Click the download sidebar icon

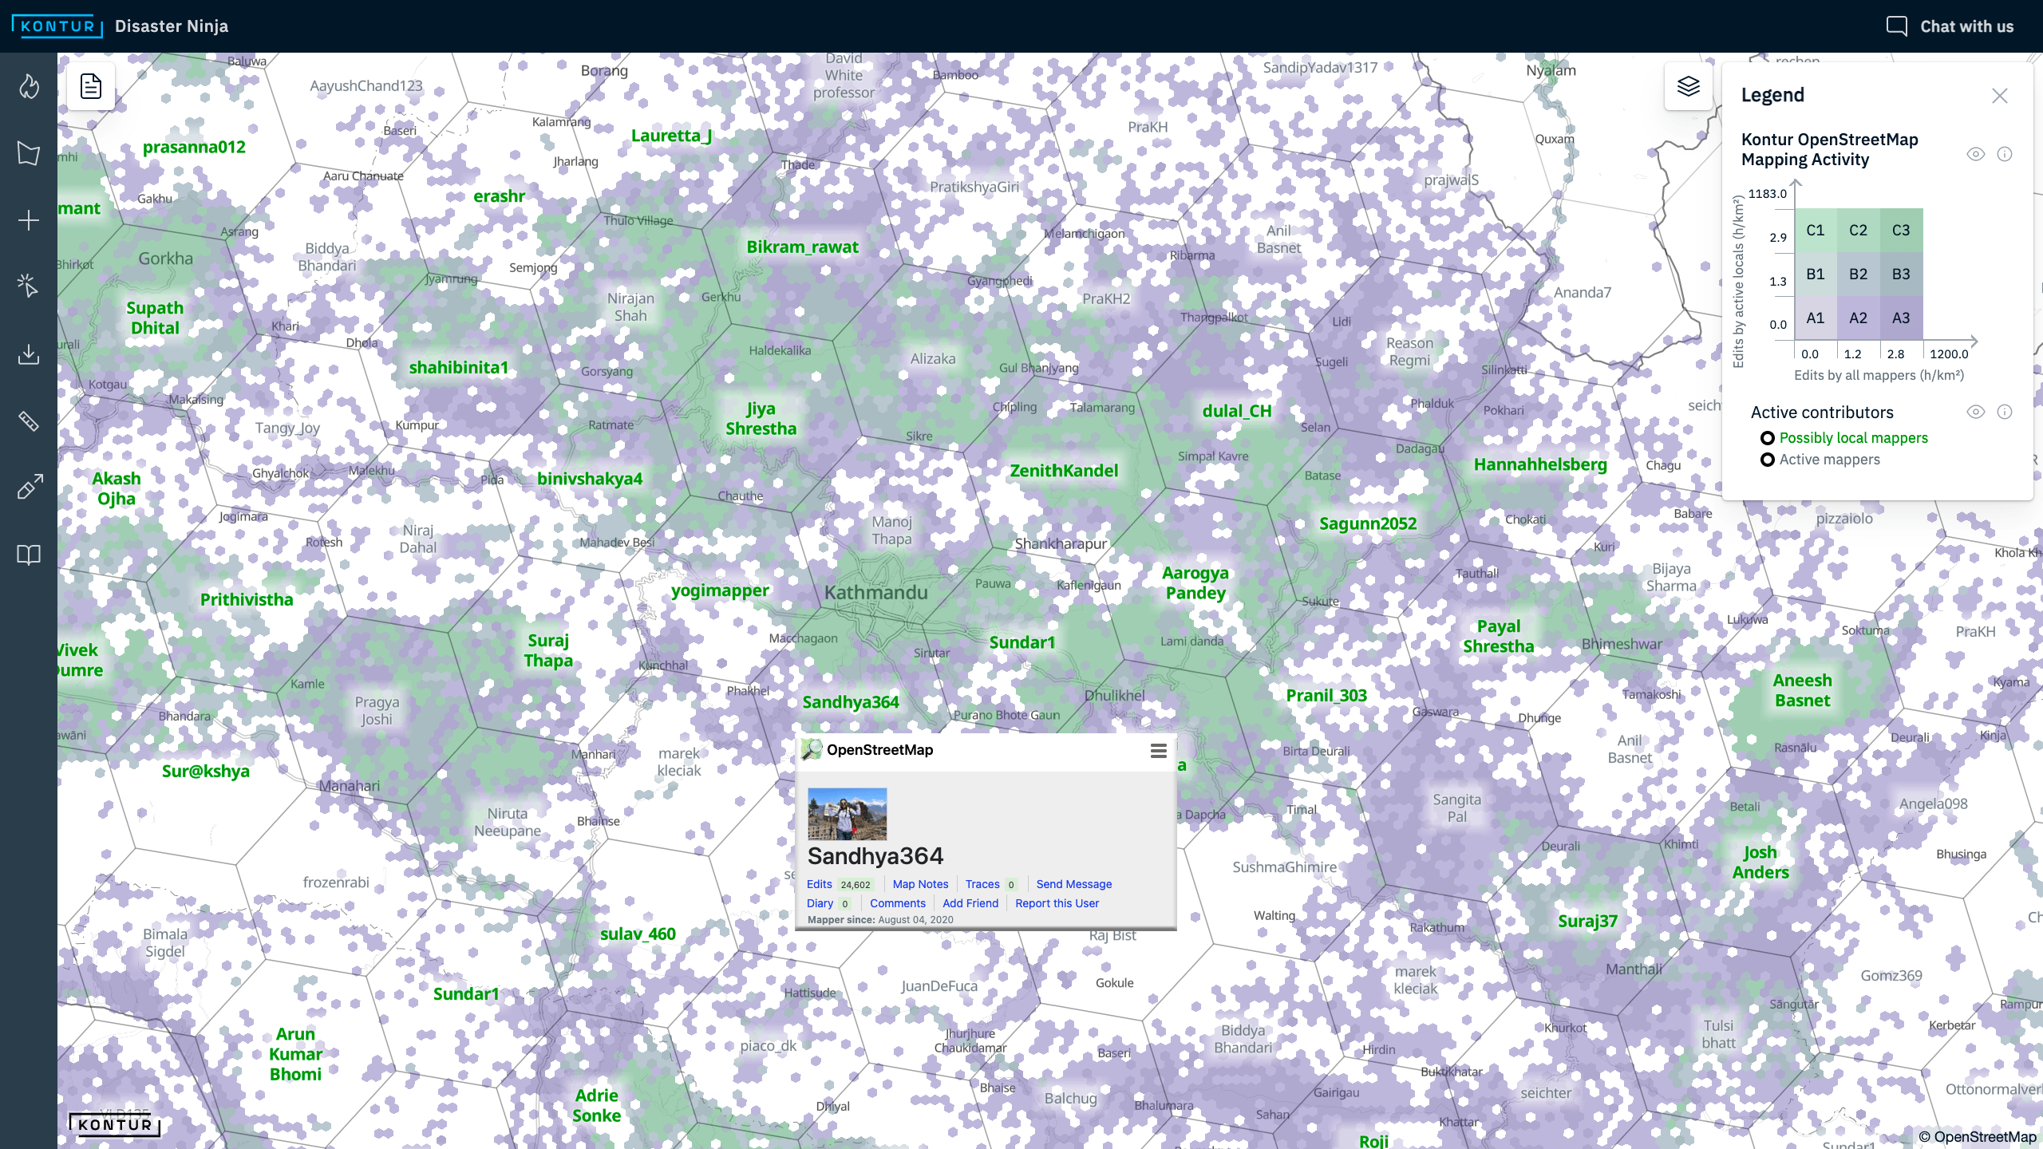click(29, 353)
